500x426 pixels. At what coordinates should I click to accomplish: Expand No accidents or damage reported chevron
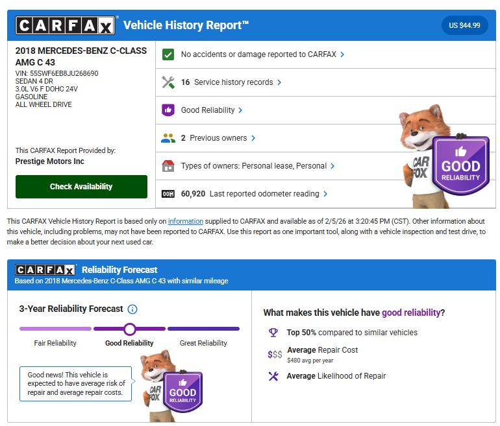pyautogui.click(x=342, y=54)
